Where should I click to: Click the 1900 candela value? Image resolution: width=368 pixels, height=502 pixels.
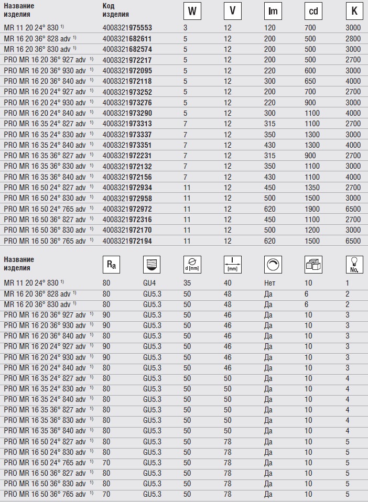[313, 209]
